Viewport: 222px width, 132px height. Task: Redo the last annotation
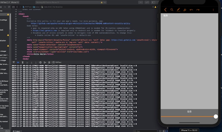(x=198, y=10)
